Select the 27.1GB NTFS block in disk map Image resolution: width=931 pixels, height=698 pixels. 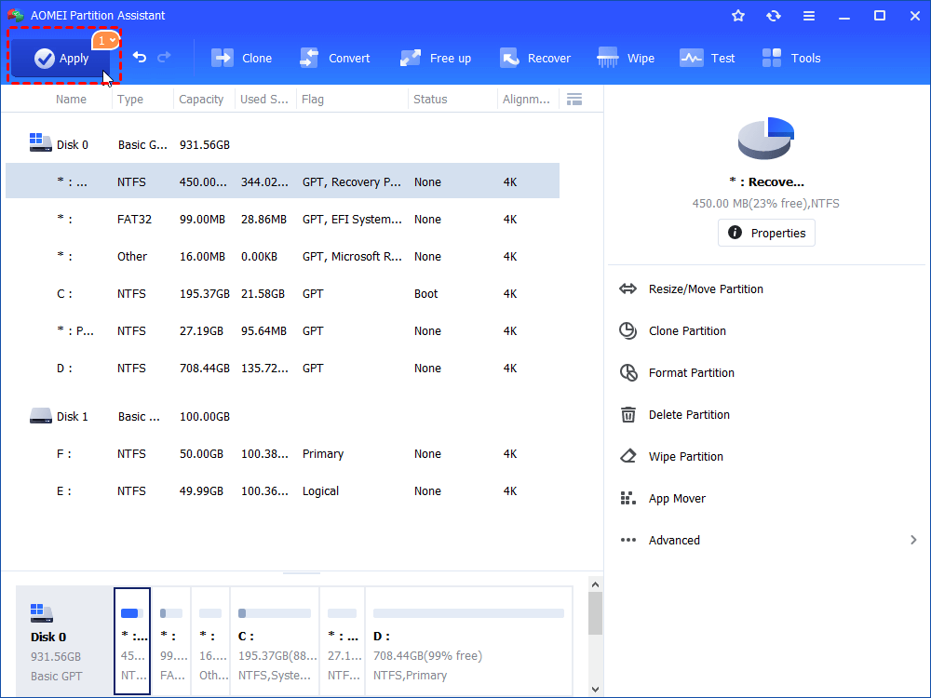pos(343,641)
